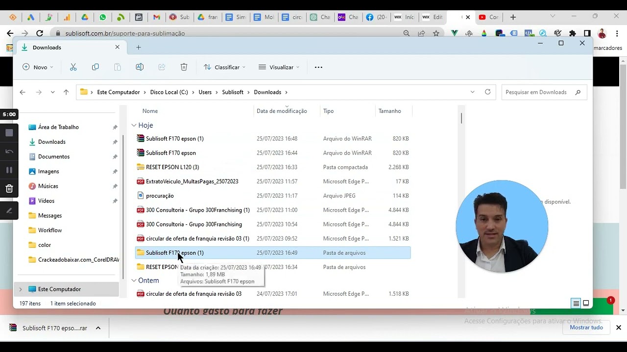Expand Este Computador in the navigation pane
The width and height of the screenshot is (627, 352).
pos(21,289)
